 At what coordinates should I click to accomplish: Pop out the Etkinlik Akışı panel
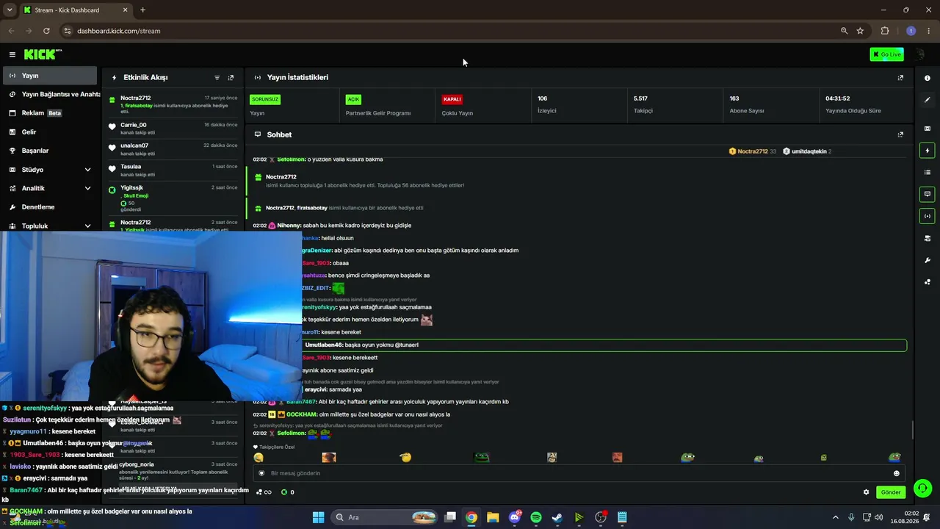coord(231,77)
